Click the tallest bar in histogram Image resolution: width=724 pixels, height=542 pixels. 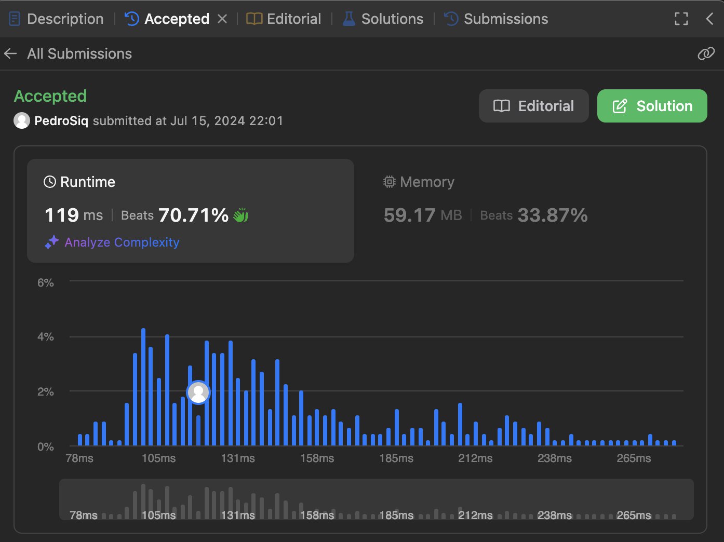tap(143, 387)
